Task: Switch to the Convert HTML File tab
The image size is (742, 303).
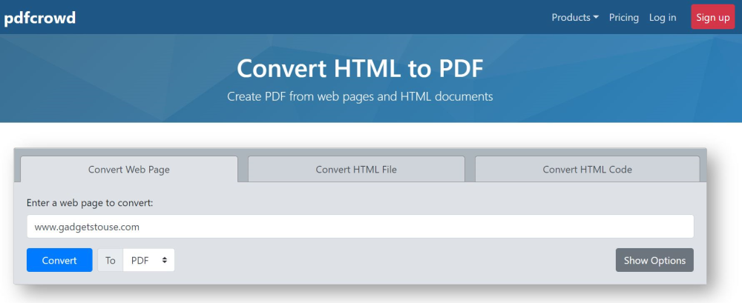Action: (x=356, y=169)
